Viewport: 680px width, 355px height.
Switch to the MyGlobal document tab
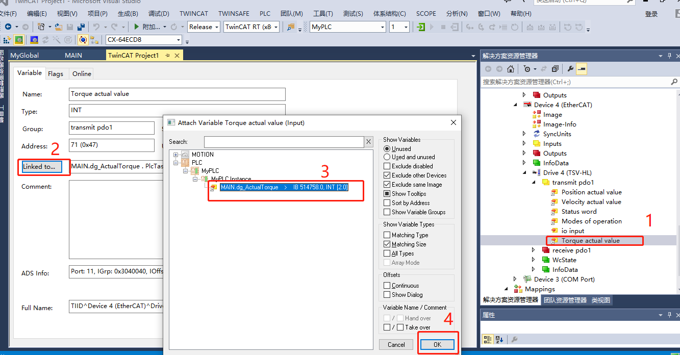(x=24, y=55)
